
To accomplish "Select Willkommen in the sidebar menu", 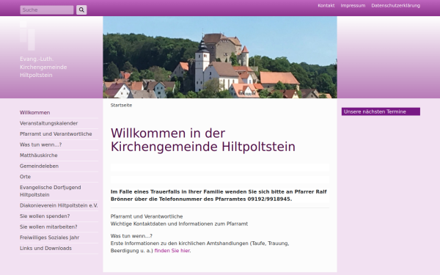I will pyautogui.click(x=34, y=112).
